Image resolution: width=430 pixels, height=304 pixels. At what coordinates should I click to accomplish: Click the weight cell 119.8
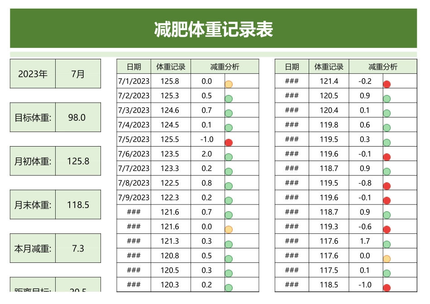[x=329, y=125]
